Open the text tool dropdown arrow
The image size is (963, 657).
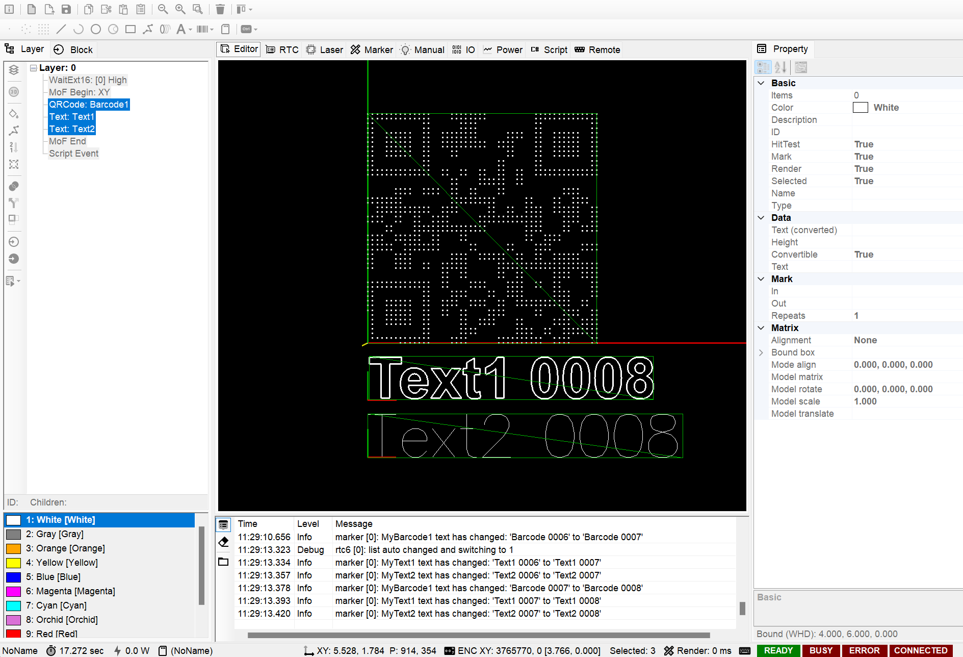pos(190,30)
